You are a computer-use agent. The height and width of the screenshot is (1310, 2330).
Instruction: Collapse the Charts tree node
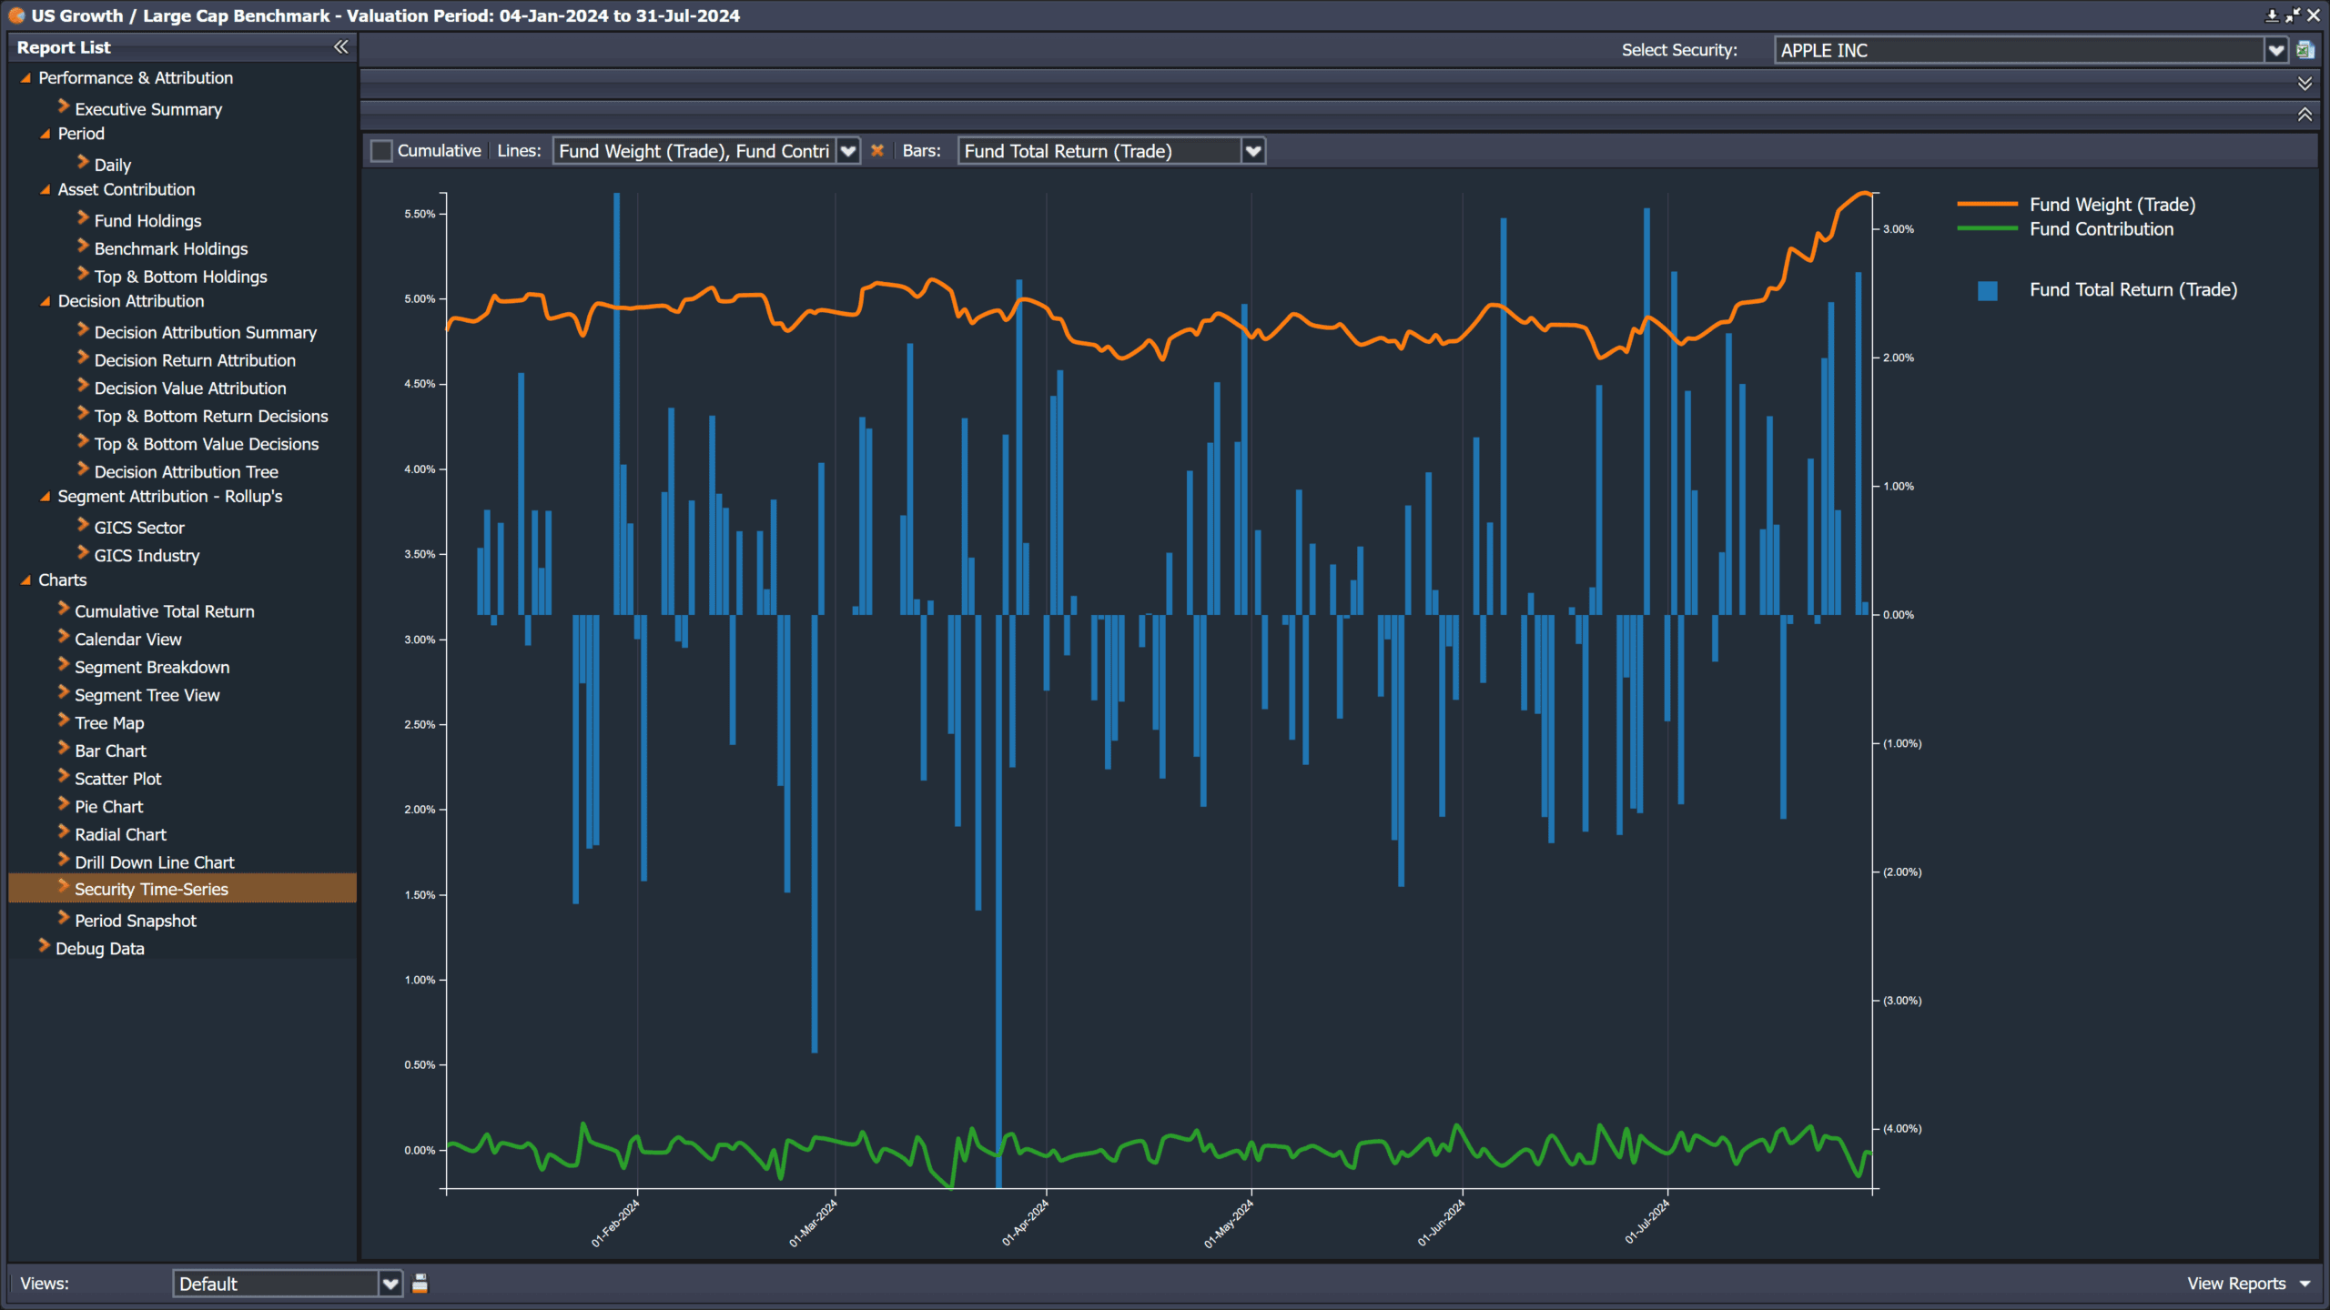(x=25, y=580)
